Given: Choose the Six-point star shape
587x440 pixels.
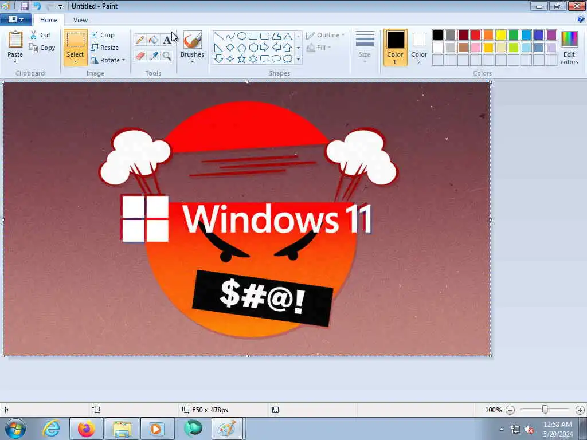Looking at the screenshot, I should 253,59.
